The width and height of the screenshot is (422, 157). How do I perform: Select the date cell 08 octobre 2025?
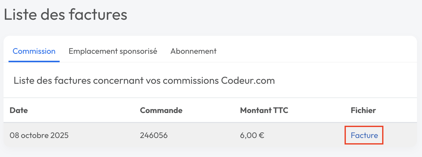pyautogui.click(x=39, y=135)
